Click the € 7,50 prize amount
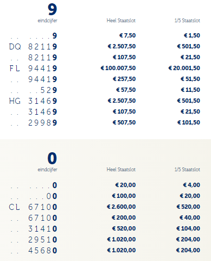Viewport: 211px width, 261px height. (127, 35)
